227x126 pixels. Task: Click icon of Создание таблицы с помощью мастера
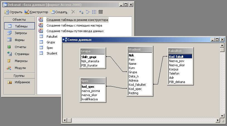41,25
